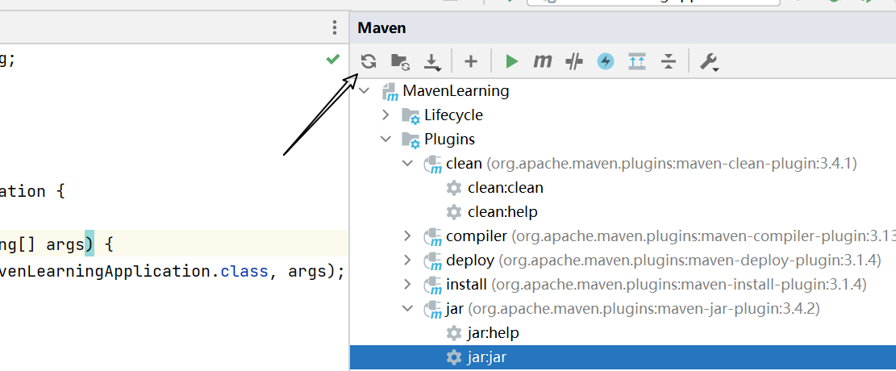The image size is (896, 371).
Task: Download sources and documentation icon
Action: pos(432,62)
